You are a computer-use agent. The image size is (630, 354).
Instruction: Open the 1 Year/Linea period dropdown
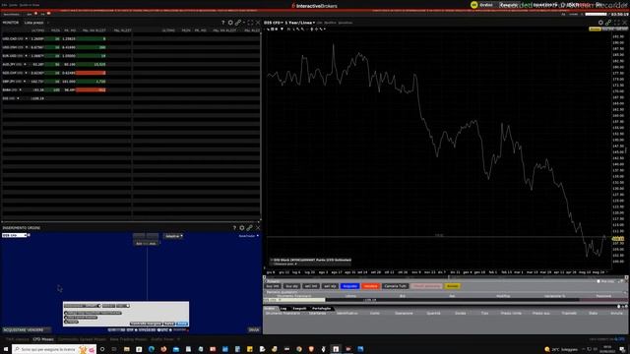pos(300,23)
